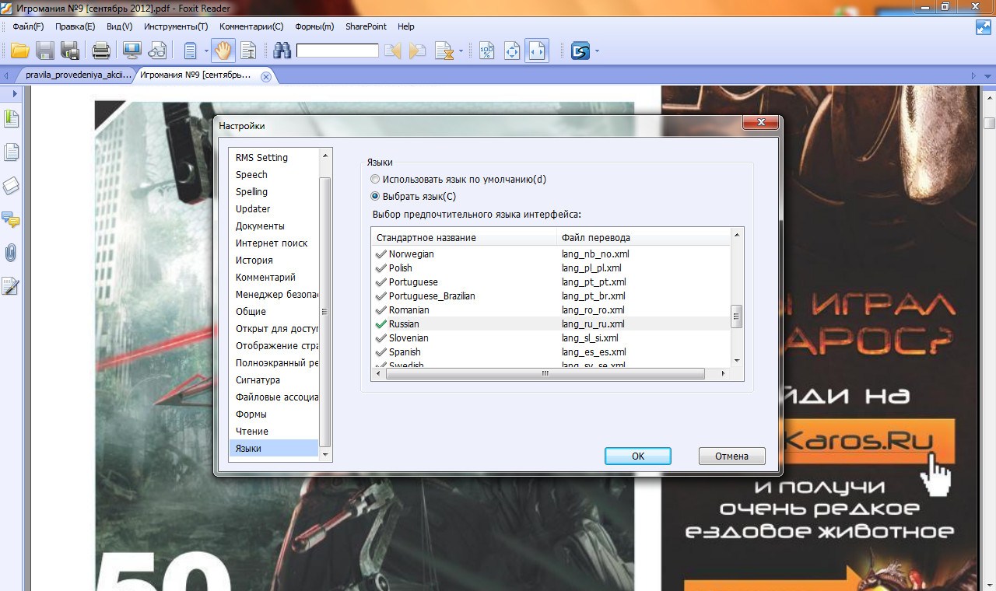Open the Bookmarks side panel
Viewport: 996px width, 591px height.
[x=11, y=119]
